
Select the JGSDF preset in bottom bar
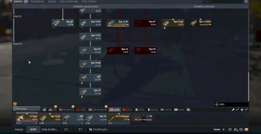[33, 129]
